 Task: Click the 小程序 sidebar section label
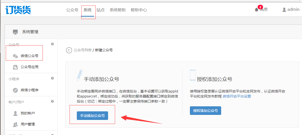click(14, 79)
